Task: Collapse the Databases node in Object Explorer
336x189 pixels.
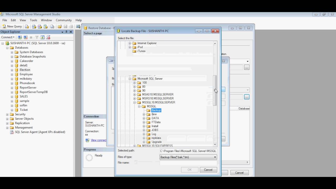Action: [x=7, y=48]
